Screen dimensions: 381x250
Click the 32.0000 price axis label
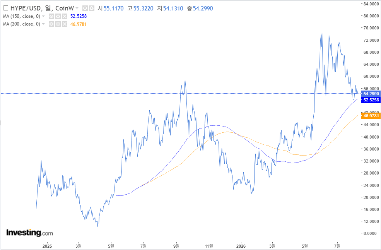coord(371,161)
